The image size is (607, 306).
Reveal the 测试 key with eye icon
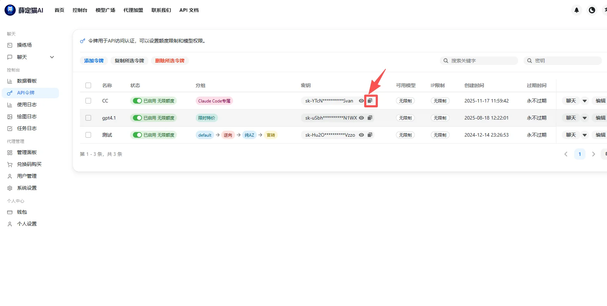pyautogui.click(x=361, y=135)
